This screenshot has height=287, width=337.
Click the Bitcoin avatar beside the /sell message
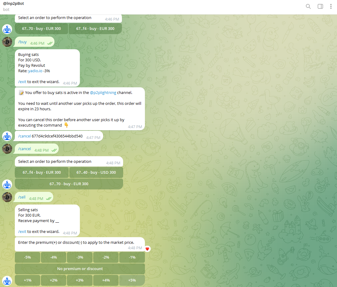[x=7, y=197]
